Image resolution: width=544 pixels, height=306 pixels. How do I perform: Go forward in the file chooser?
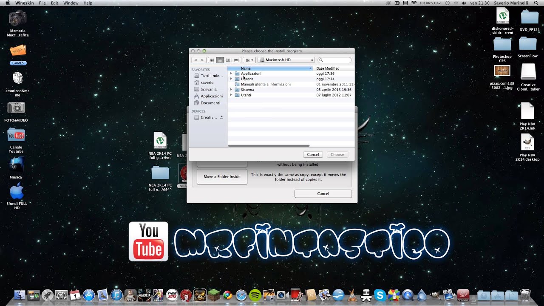click(203, 60)
